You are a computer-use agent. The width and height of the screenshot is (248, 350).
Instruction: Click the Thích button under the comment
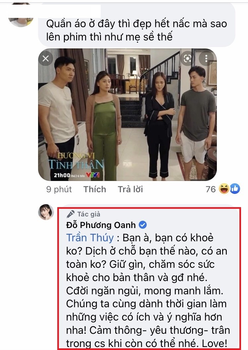click(x=95, y=189)
